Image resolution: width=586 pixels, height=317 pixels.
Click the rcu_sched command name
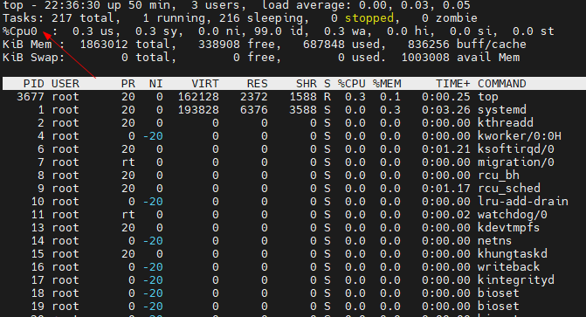[x=509, y=188]
